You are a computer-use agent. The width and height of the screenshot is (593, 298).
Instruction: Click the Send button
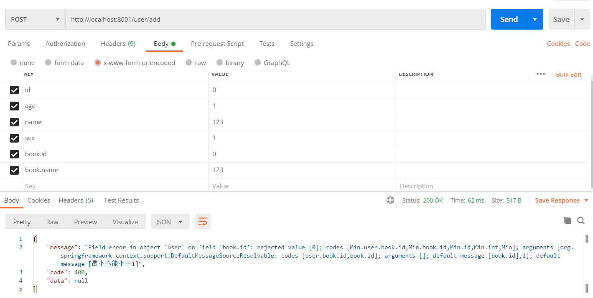coord(509,19)
